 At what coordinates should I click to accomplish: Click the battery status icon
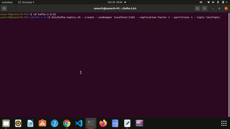(223, 2)
